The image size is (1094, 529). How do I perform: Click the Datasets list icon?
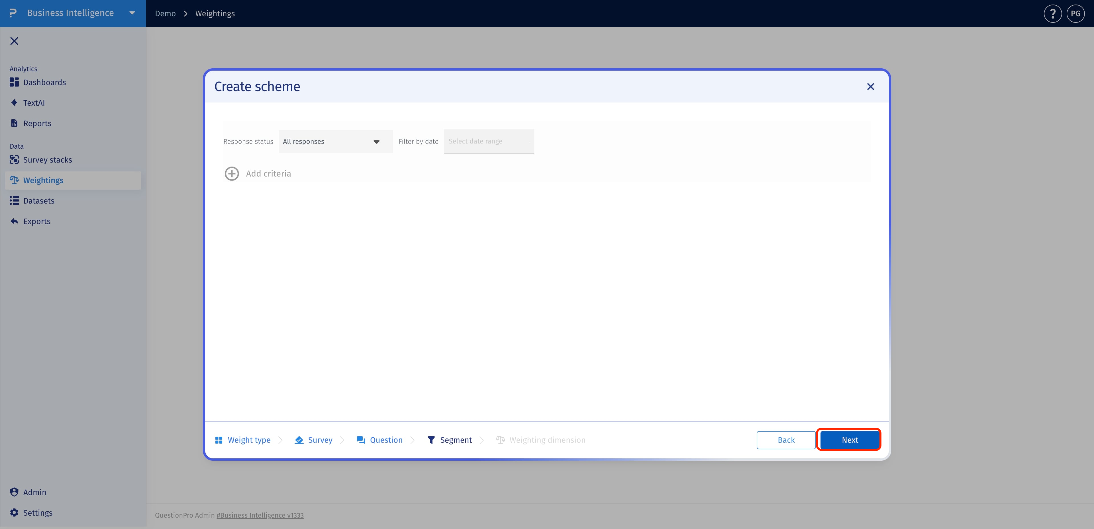coord(15,201)
